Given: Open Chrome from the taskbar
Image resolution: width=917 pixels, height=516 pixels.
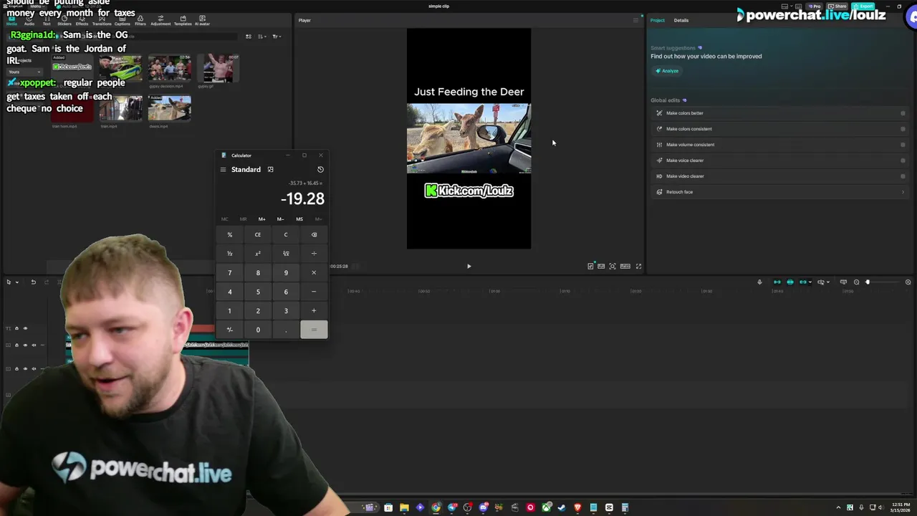Looking at the screenshot, I should 436,507.
